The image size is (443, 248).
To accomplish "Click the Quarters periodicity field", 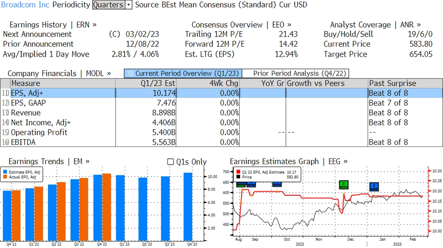I will [x=109, y=5].
